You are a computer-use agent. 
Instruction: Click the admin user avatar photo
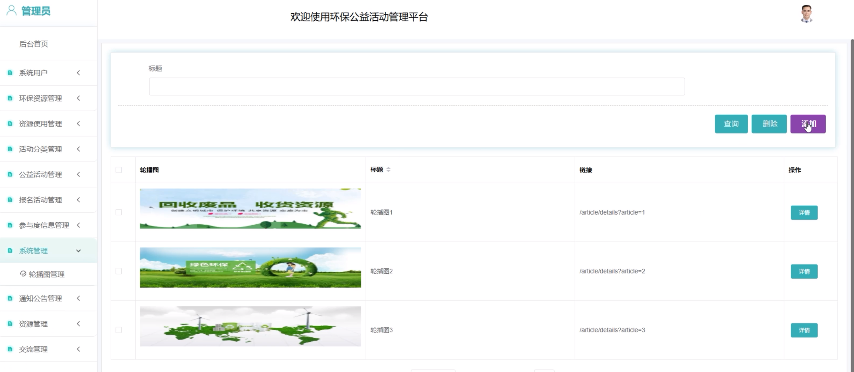pos(806,14)
